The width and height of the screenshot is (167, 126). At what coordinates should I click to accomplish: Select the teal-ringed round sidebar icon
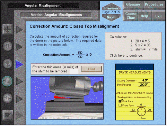click(7, 81)
